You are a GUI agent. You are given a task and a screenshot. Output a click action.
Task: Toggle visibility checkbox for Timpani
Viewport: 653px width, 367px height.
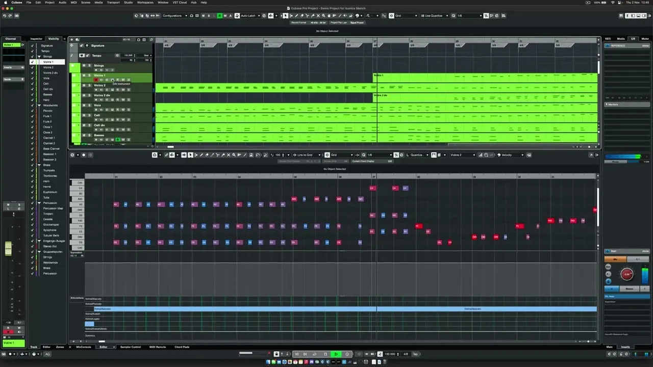click(x=32, y=214)
